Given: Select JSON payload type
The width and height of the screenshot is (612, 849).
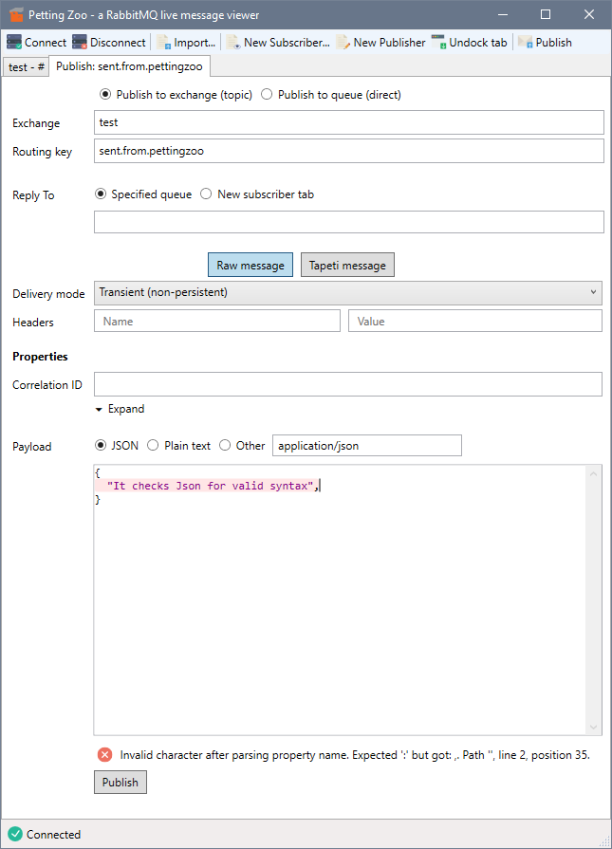Looking at the screenshot, I should 117,446.
